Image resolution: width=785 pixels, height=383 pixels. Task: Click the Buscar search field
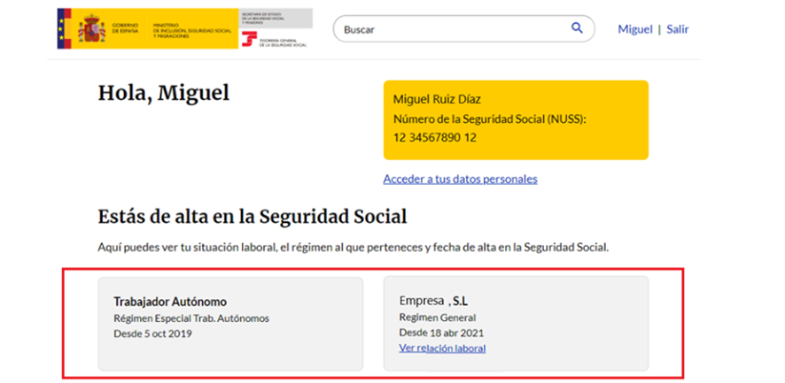point(463,28)
